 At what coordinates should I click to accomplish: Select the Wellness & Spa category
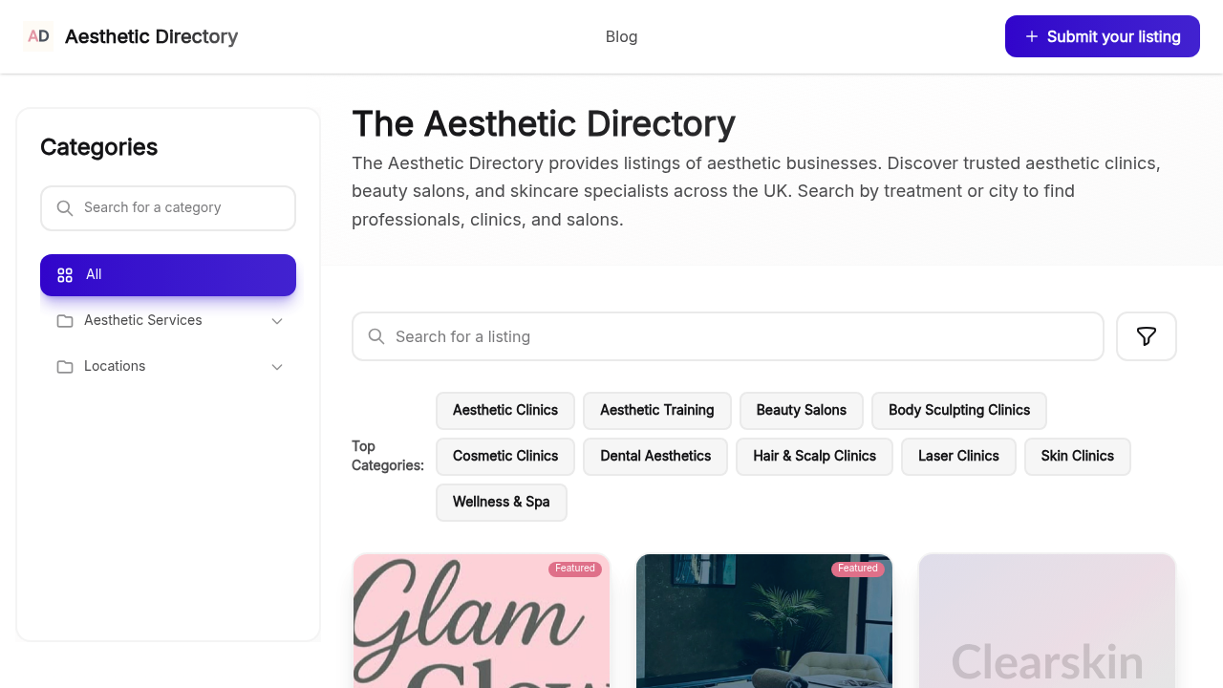click(501, 502)
